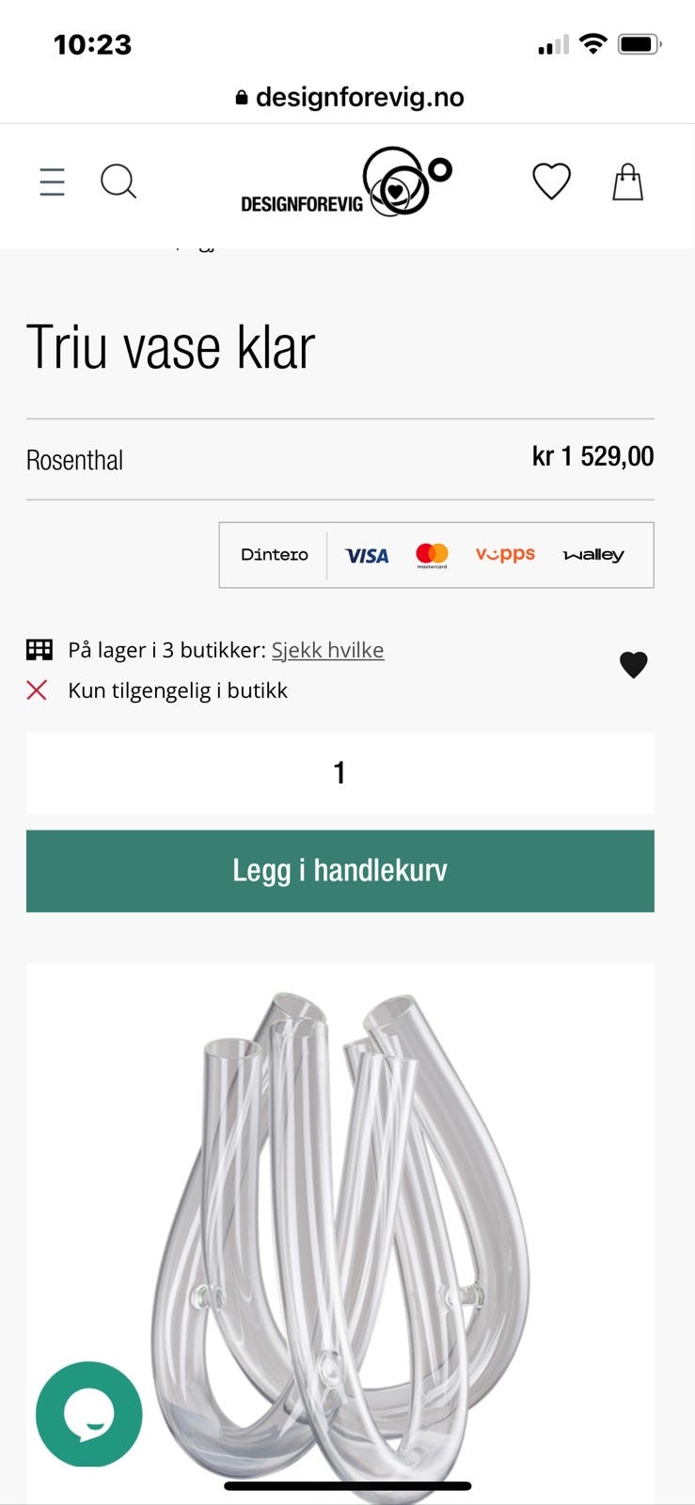The height and width of the screenshot is (1505, 695).
Task: Click the Visa payment logo
Action: [x=367, y=556]
